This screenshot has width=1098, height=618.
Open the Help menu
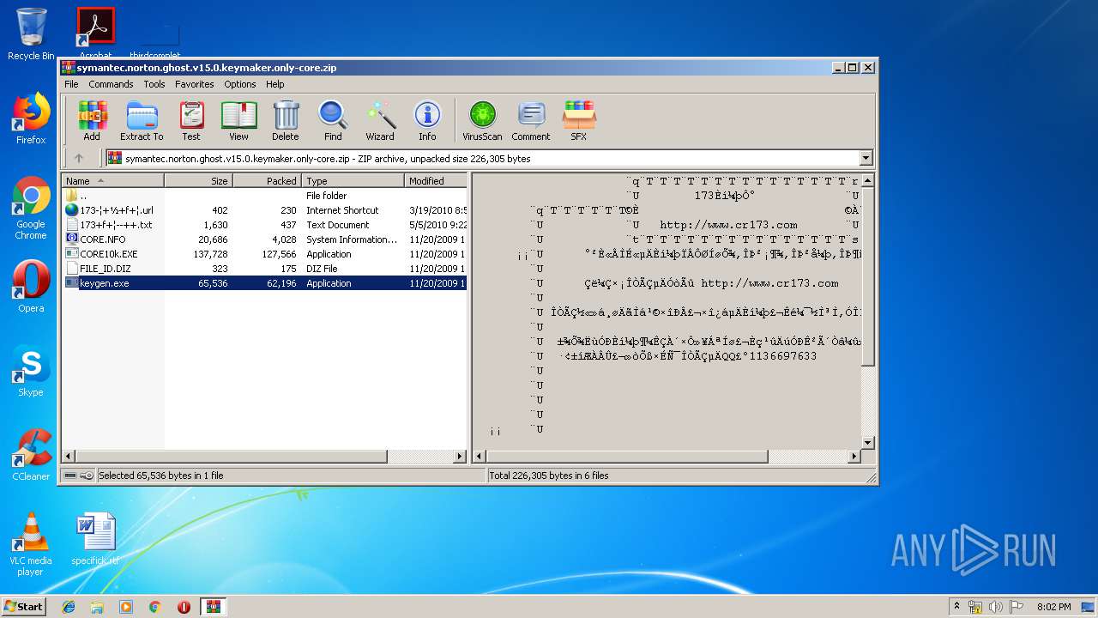click(274, 84)
